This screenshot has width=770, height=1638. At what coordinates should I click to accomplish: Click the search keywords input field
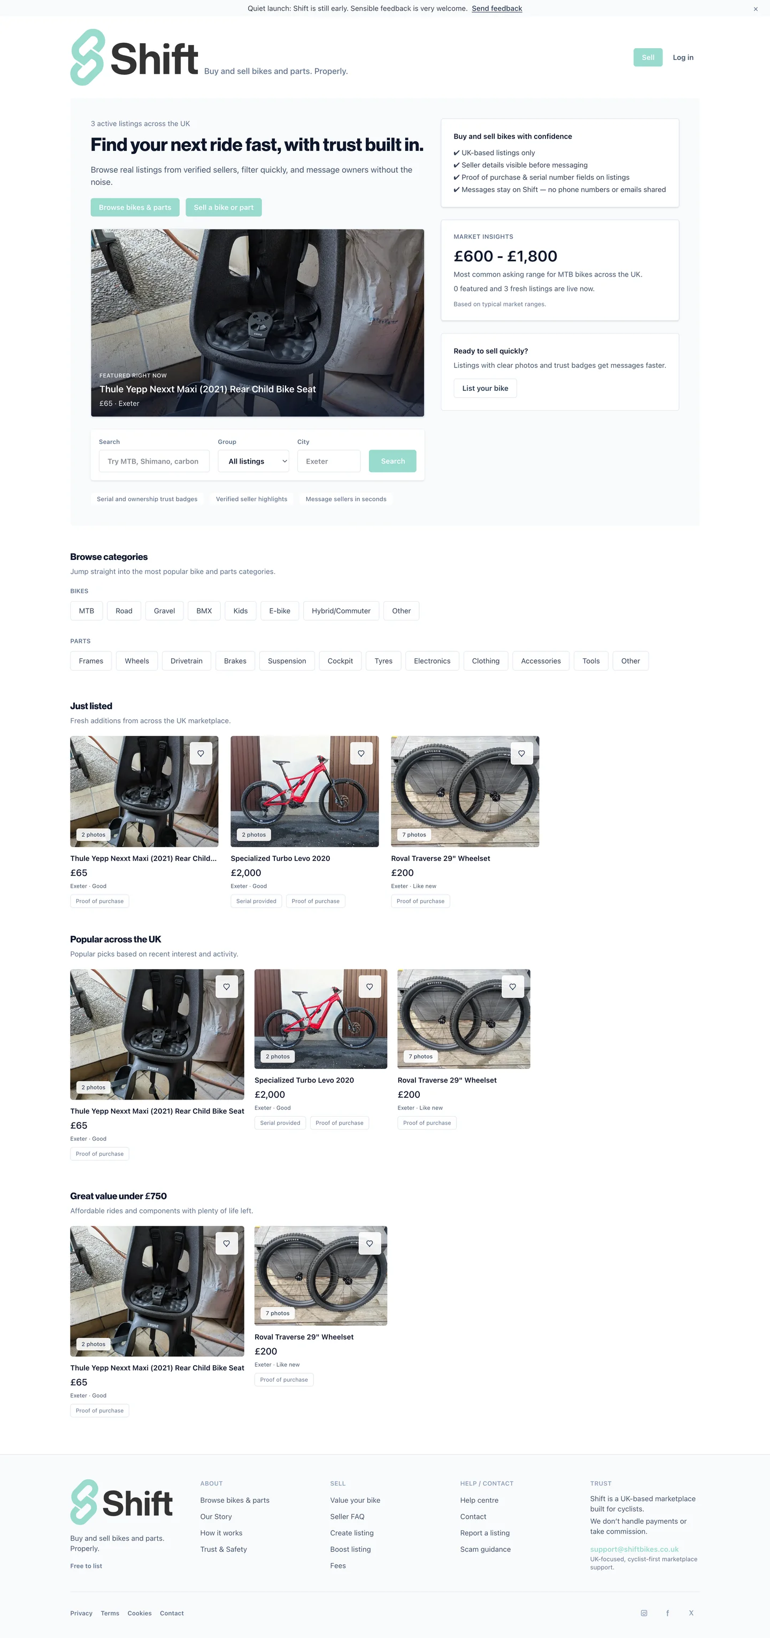pyautogui.click(x=155, y=462)
